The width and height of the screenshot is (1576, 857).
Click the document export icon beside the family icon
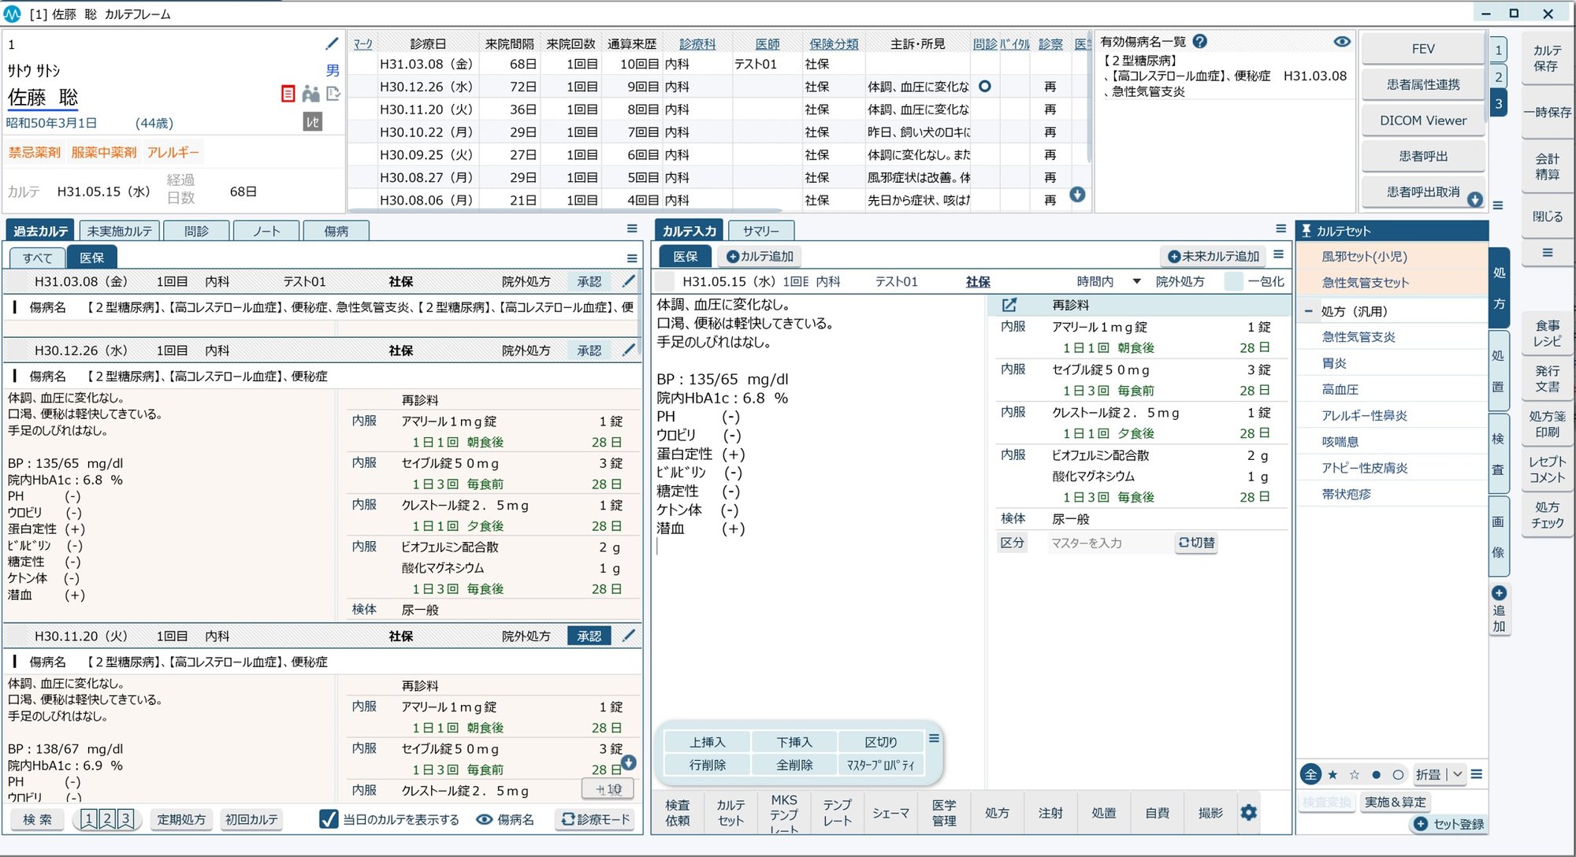(x=333, y=94)
